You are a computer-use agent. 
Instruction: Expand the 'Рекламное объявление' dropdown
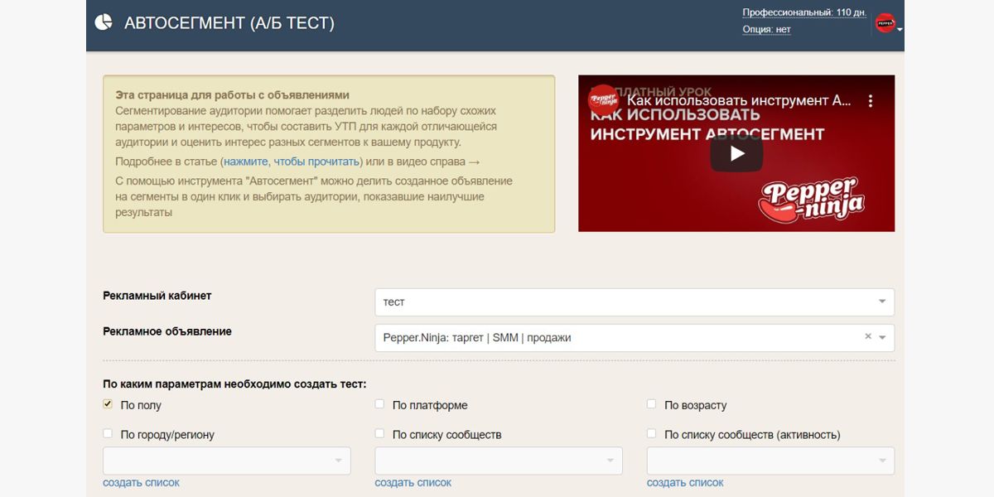(x=635, y=338)
